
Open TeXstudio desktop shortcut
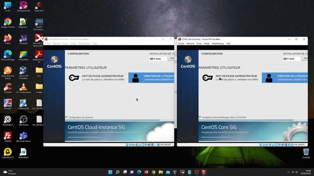pyautogui.click(x=24, y=39)
